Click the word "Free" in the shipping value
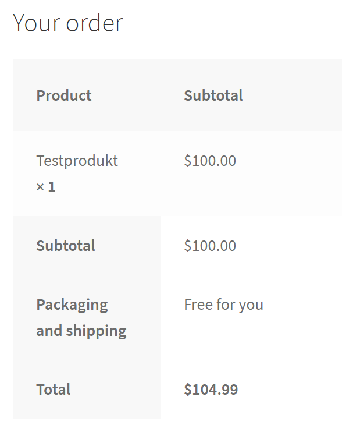The height and width of the screenshot is (439, 353). click(198, 305)
